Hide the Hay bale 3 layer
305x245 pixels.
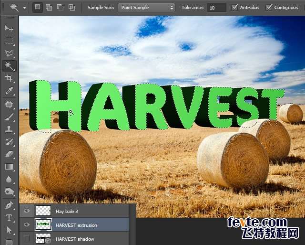(x=27, y=211)
